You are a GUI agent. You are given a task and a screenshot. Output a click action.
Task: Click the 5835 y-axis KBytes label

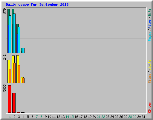click(4, 88)
